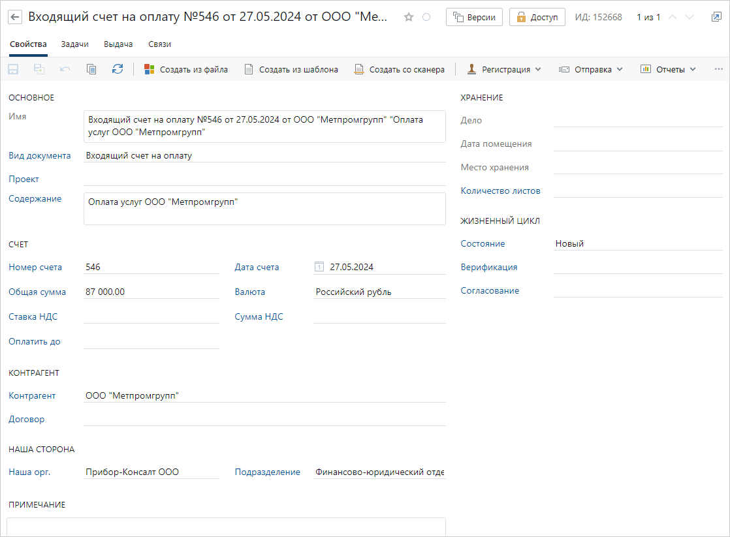Open card in new window icon
This screenshot has width=730, height=537.
click(x=716, y=18)
